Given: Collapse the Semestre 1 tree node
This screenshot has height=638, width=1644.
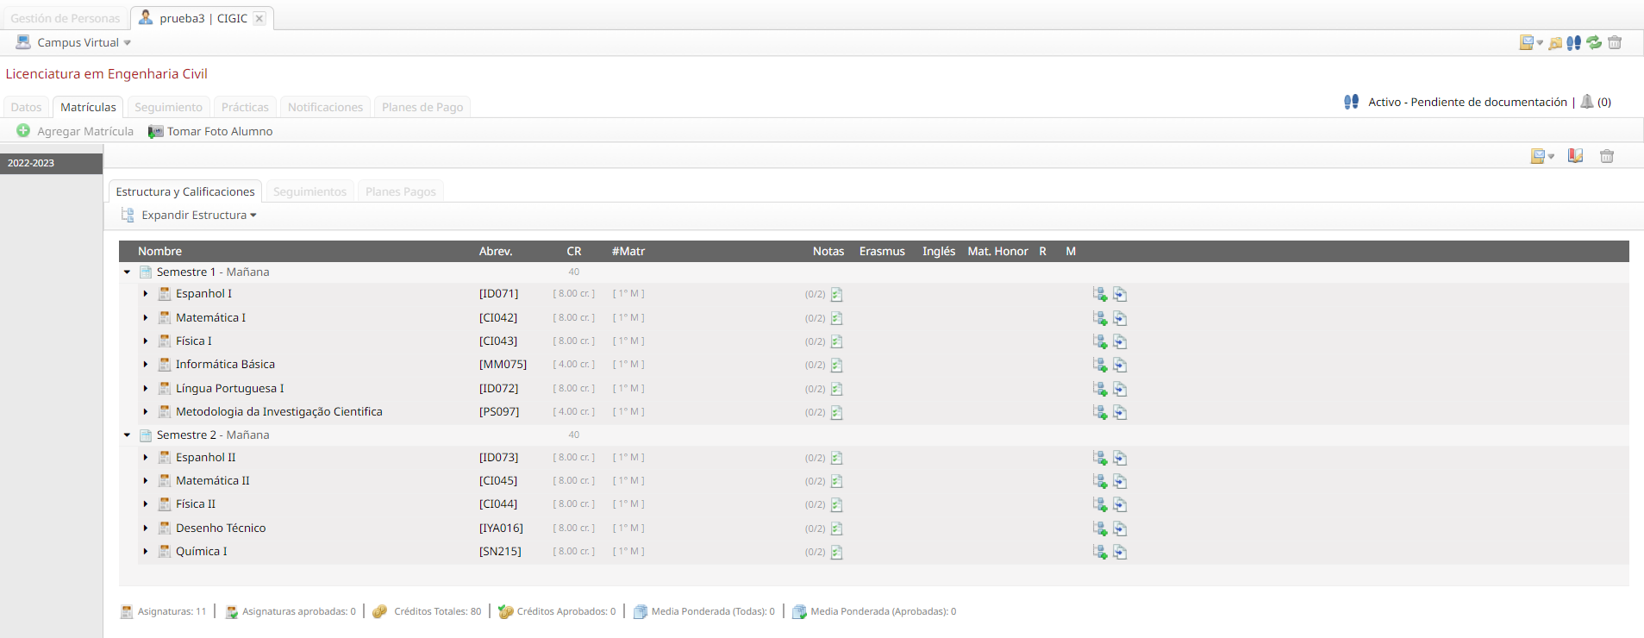Looking at the screenshot, I should [x=127, y=272].
